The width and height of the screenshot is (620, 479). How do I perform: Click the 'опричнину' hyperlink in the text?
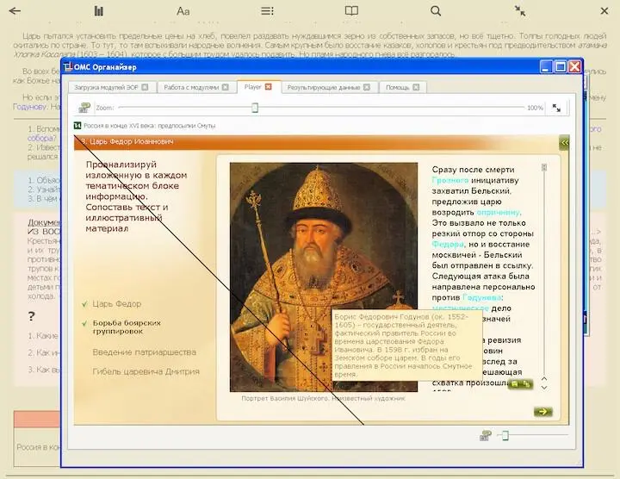click(x=499, y=213)
